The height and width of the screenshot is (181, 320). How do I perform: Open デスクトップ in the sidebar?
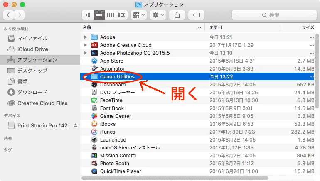[x=40, y=71]
